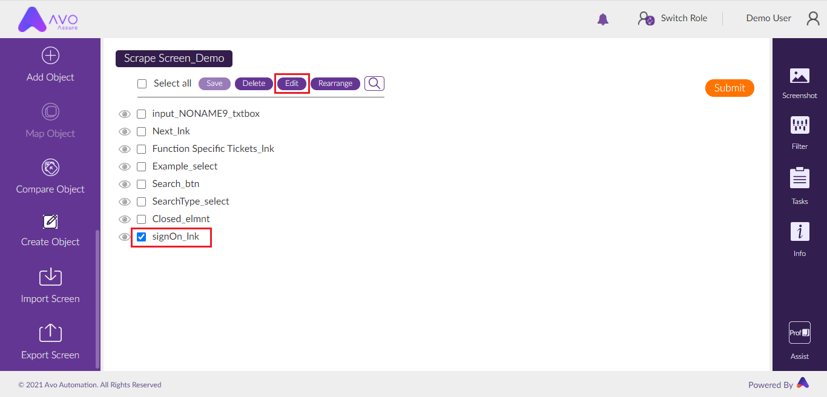Click the orange Submit button
The image size is (827, 397).
pos(730,88)
